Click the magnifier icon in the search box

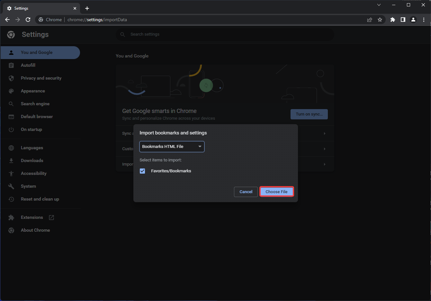(122, 34)
